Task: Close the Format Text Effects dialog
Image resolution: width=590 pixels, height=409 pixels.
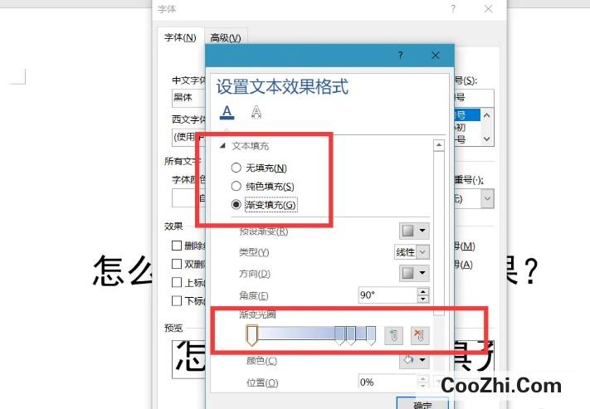Action: coord(436,56)
